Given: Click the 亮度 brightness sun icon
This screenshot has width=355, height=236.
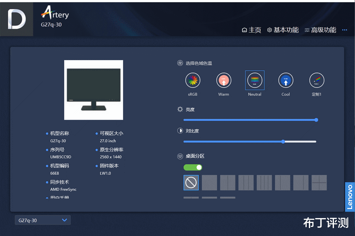Looking at the screenshot, I should [180, 109].
